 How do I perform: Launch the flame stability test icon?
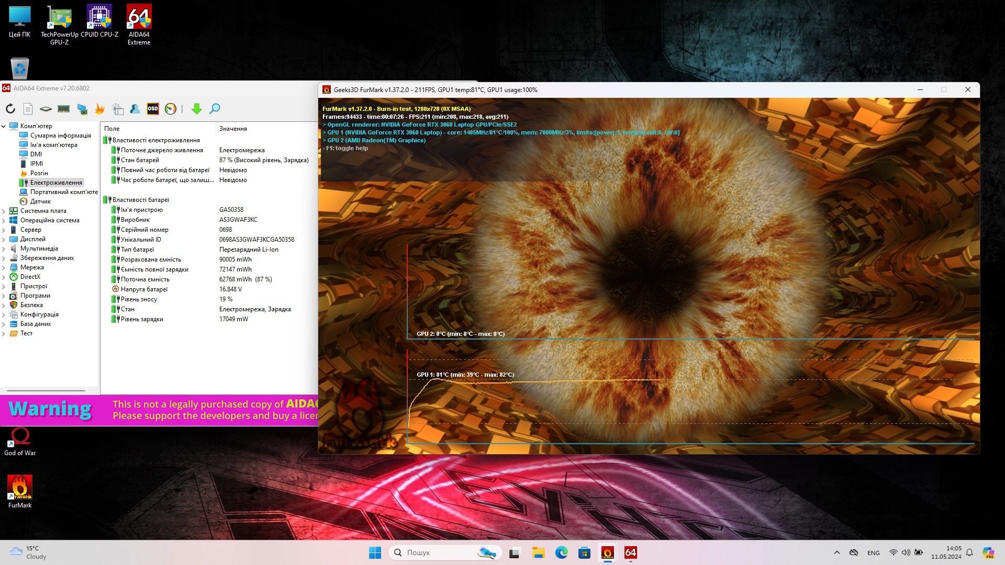point(99,109)
